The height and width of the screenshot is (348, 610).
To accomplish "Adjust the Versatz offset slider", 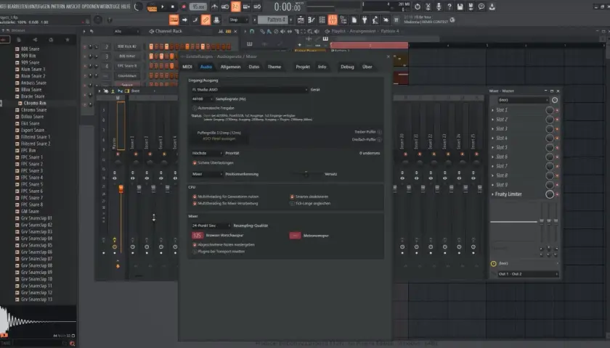I will click(306, 174).
